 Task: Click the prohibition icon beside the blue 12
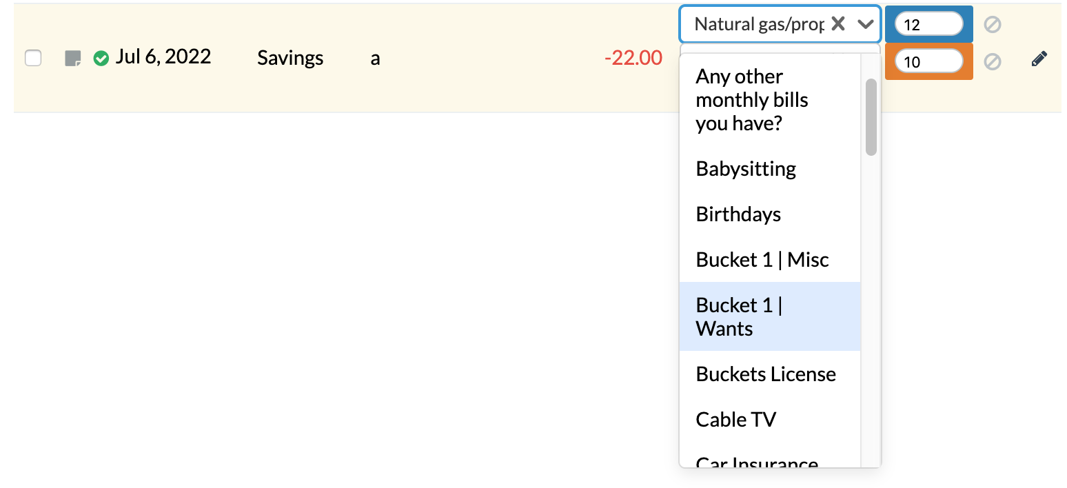(x=993, y=24)
